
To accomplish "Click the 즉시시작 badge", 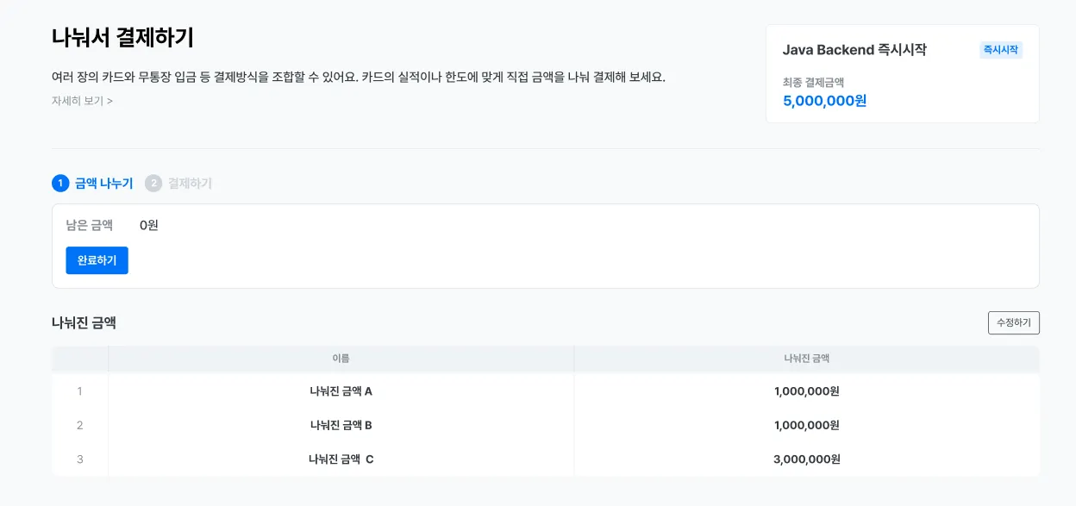I will click(x=1000, y=50).
